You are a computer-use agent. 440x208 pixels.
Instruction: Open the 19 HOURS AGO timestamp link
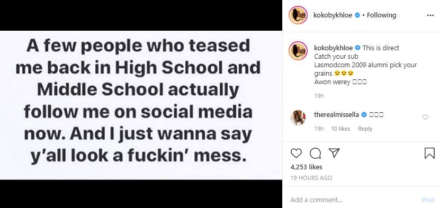coord(311,178)
